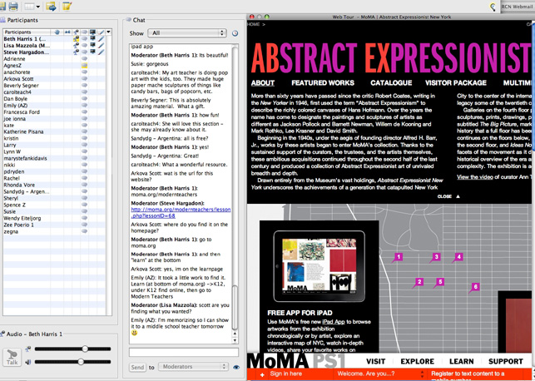Screen dimensions: 535x381
Task: Open the SUPPORT menu in the MoMA footer
Action: 506,361
